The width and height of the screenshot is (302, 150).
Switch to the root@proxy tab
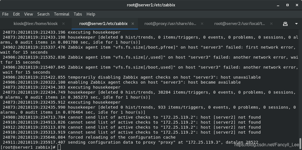pos(170,24)
